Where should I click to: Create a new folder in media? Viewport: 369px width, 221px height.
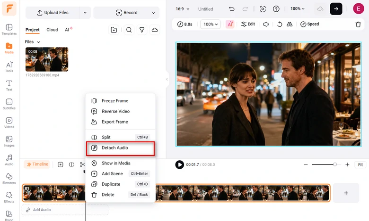114,30
